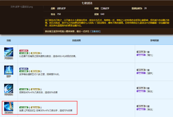
Task: Click the tag next to 9重
Action: (x=141, y=88)
